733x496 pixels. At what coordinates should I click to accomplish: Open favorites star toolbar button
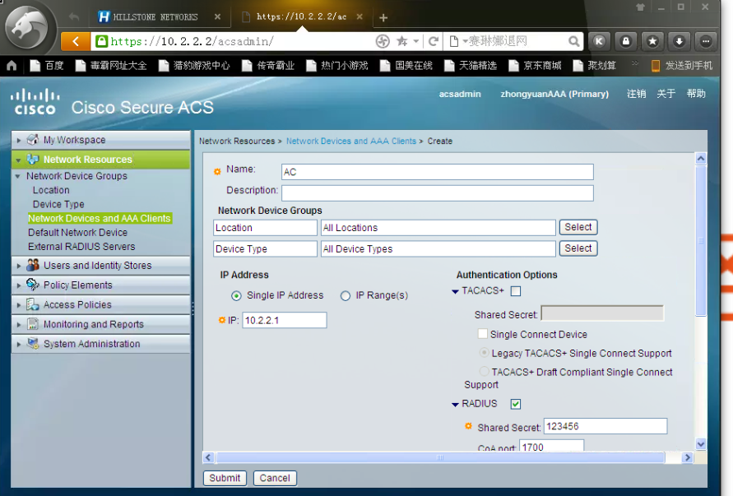pos(652,41)
